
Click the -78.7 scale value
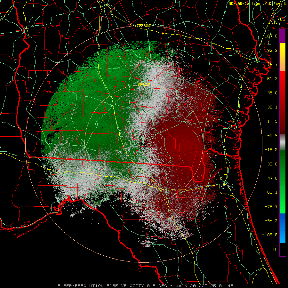271,207
